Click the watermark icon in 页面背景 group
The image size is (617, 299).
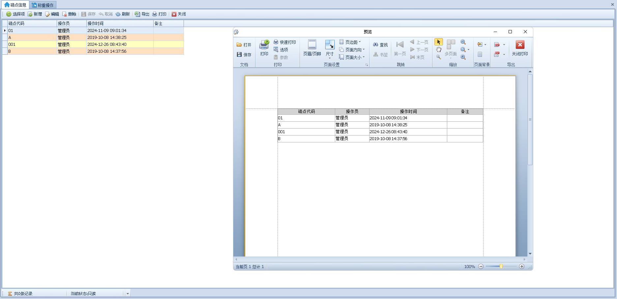(480, 54)
